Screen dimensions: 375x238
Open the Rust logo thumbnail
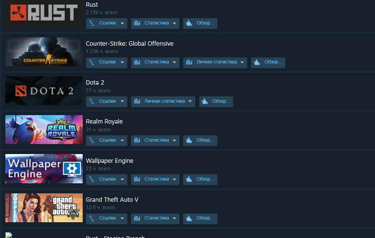point(44,13)
